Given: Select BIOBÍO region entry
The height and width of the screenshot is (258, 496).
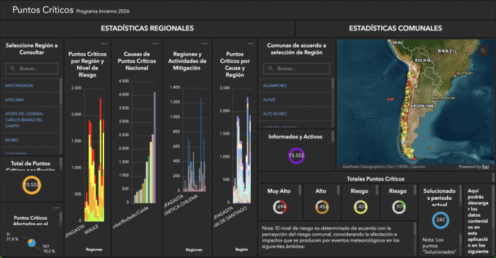Looking at the screenshot, I should [x=12, y=140].
